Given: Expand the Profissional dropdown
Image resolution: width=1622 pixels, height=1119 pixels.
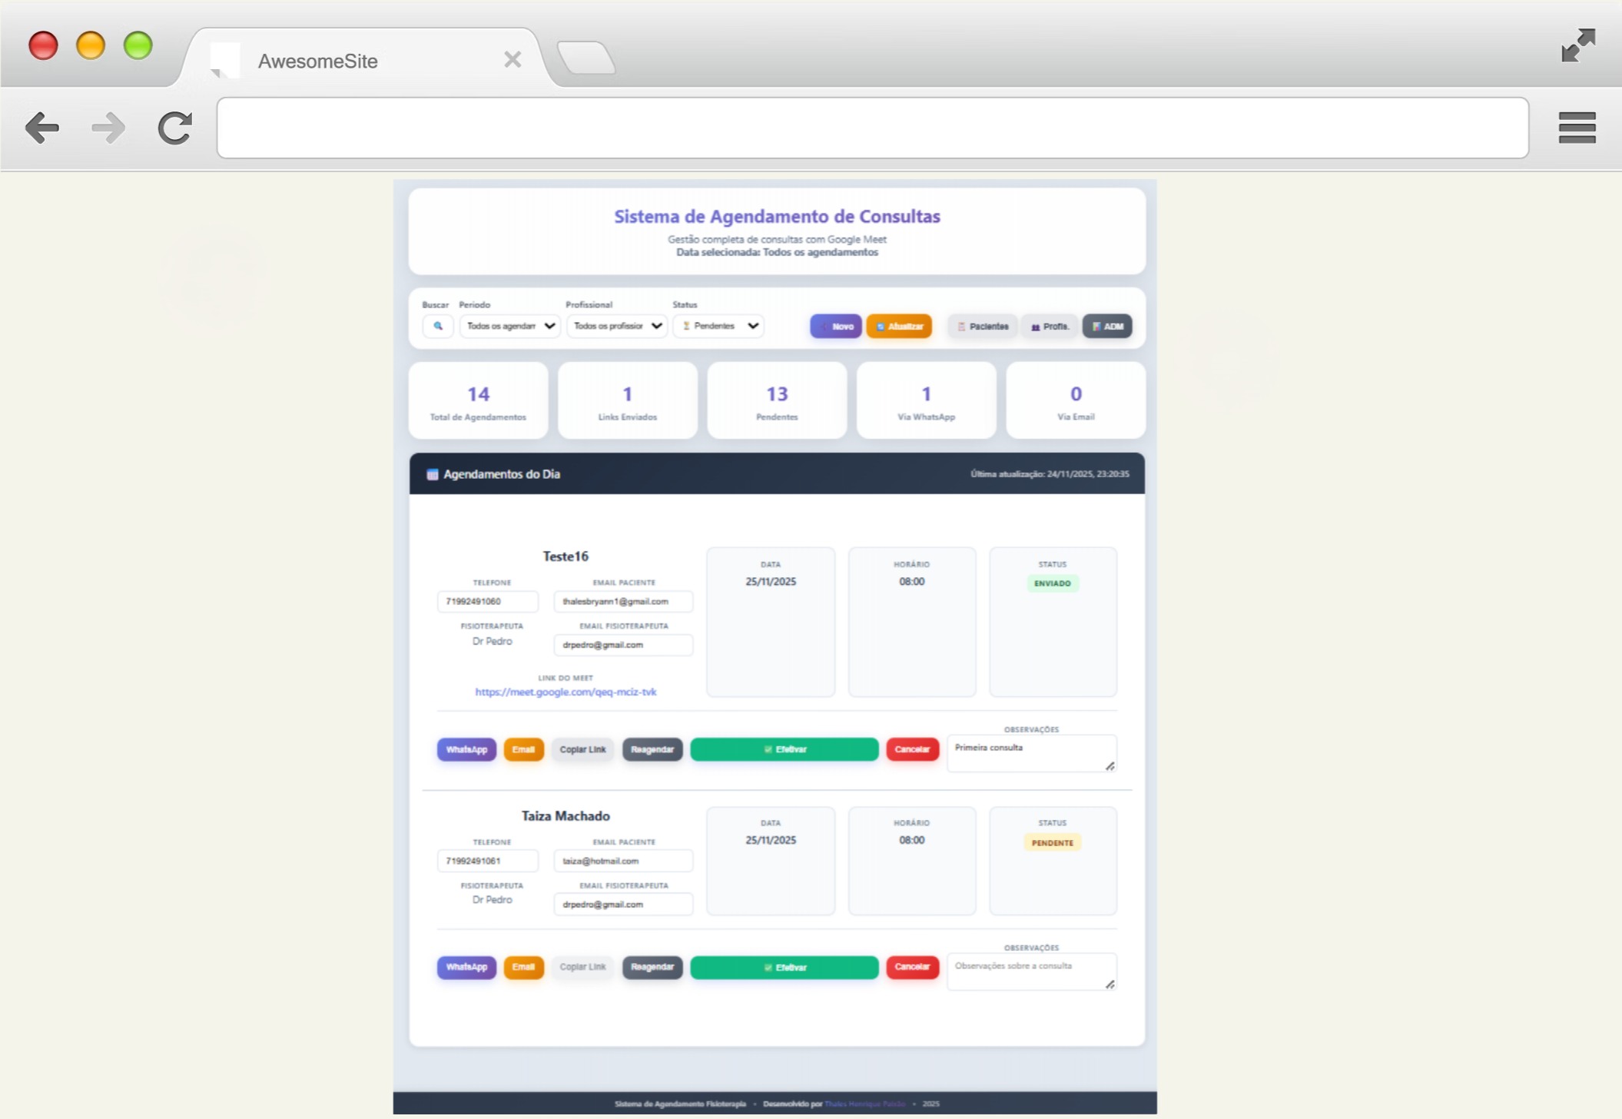Looking at the screenshot, I should tap(617, 326).
